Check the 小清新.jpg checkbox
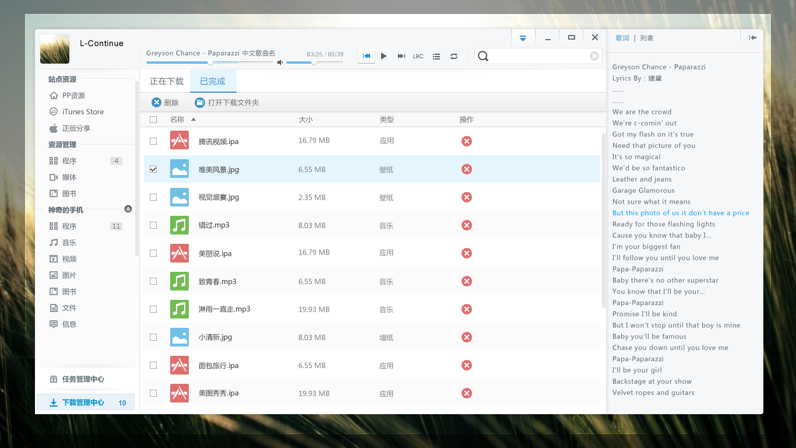The width and height of the screenshot is (796, 448). click(x=153, y=337)
